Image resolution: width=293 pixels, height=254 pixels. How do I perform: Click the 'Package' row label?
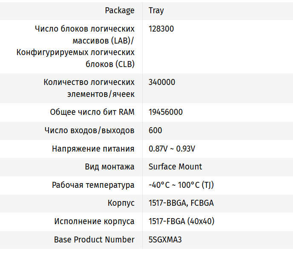pyautogui.click(x=120, y=10)
